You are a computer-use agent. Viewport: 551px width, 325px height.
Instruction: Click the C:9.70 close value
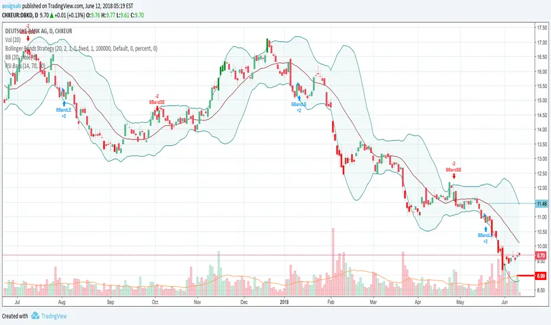tap(137, 15)
